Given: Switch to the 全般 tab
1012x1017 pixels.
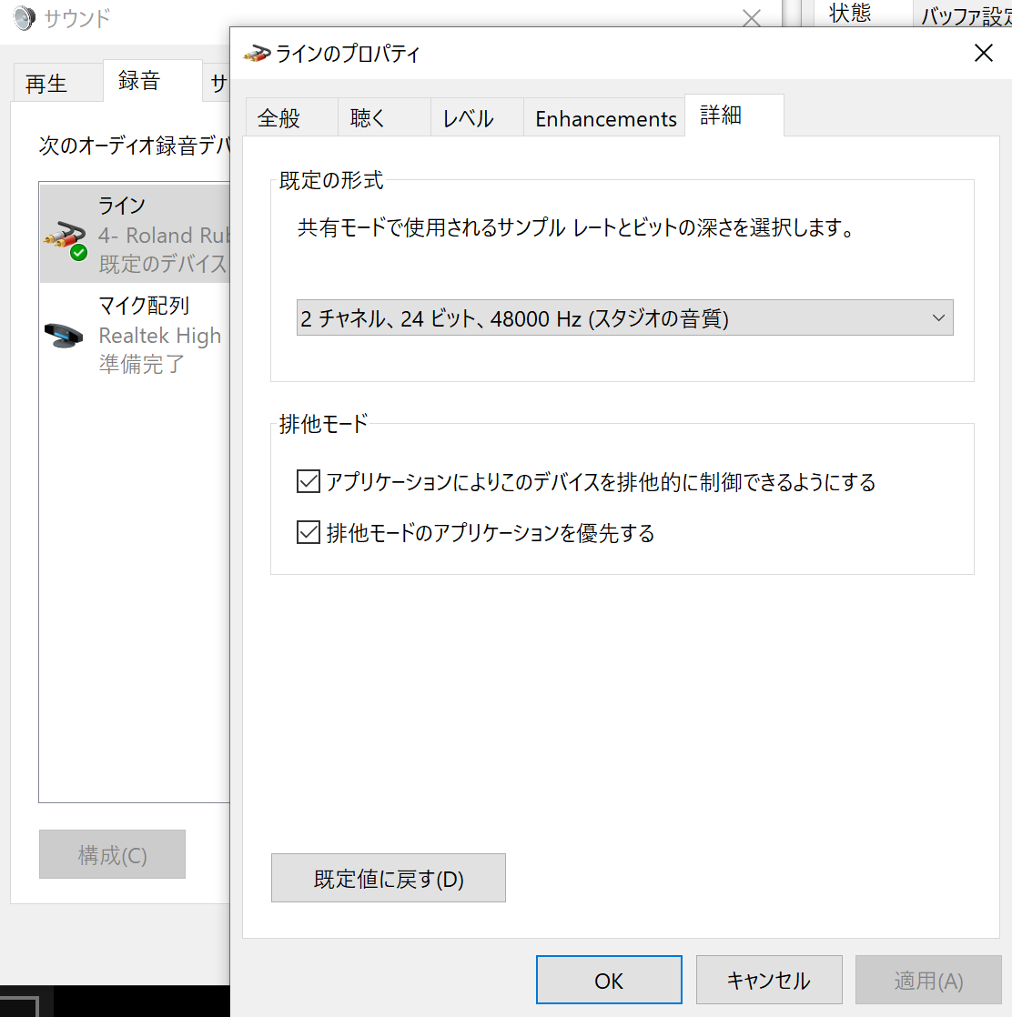Looking at the screenshot, I should pyautogui.click(x=291, y=117).
